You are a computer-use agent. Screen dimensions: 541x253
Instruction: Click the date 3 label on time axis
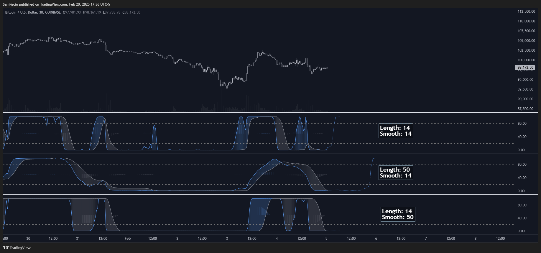pos(227,239)
